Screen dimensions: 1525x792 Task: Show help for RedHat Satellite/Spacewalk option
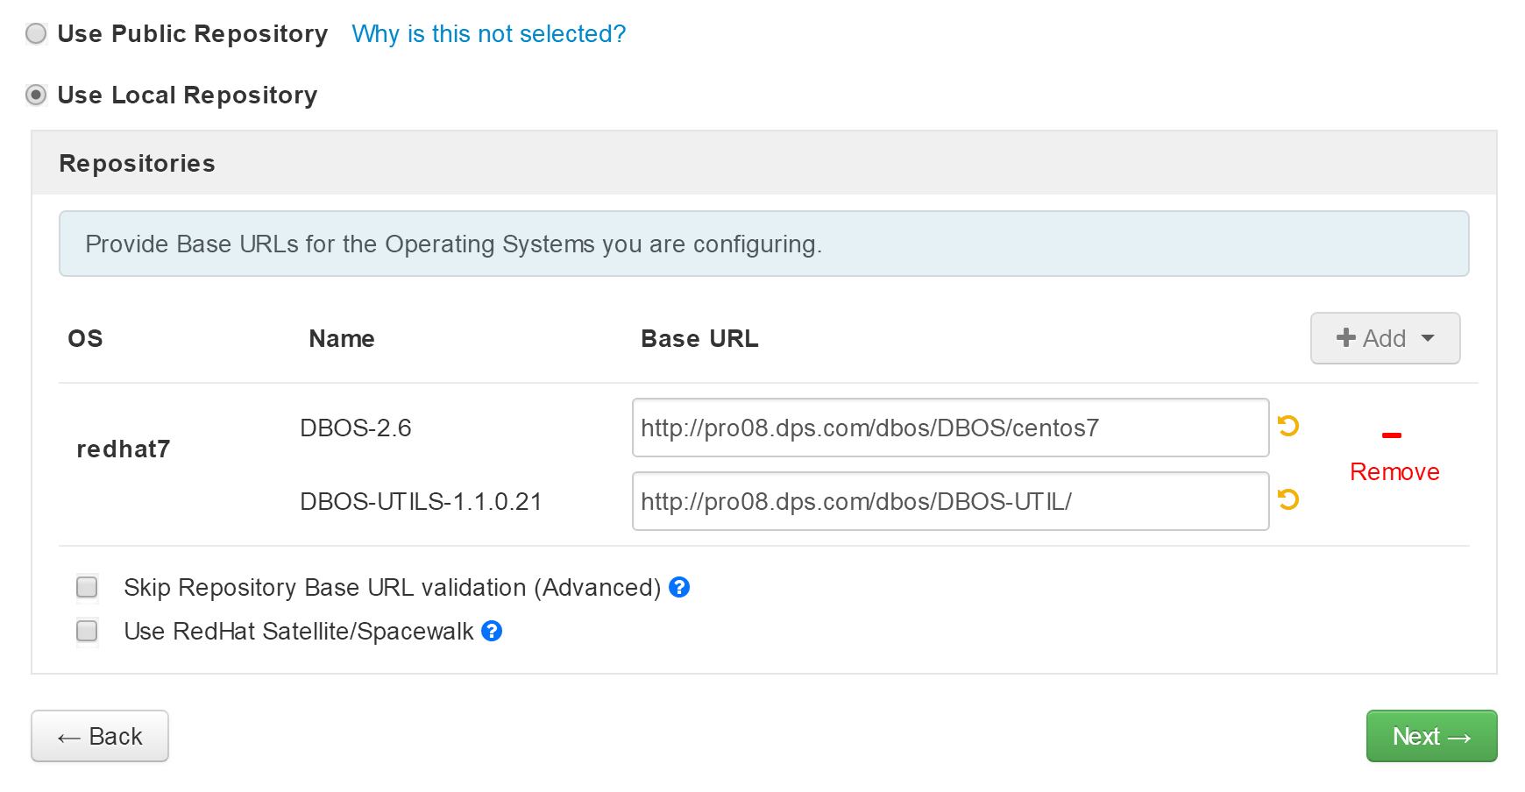(x=493, y=631)
